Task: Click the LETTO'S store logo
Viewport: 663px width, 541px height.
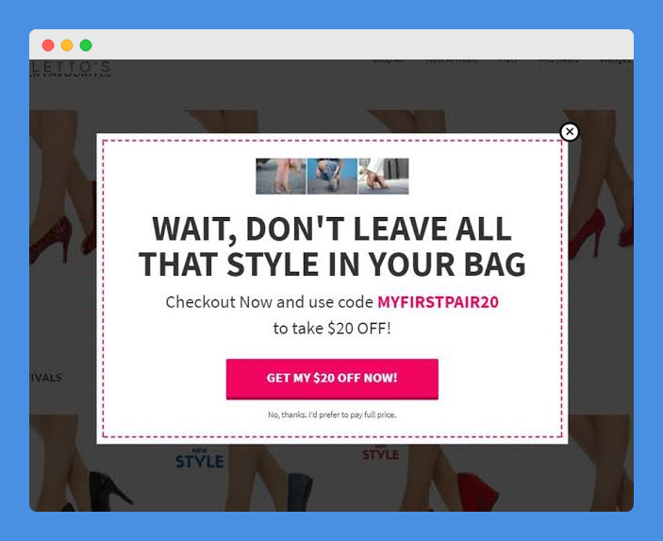Action: coord(71,69)
